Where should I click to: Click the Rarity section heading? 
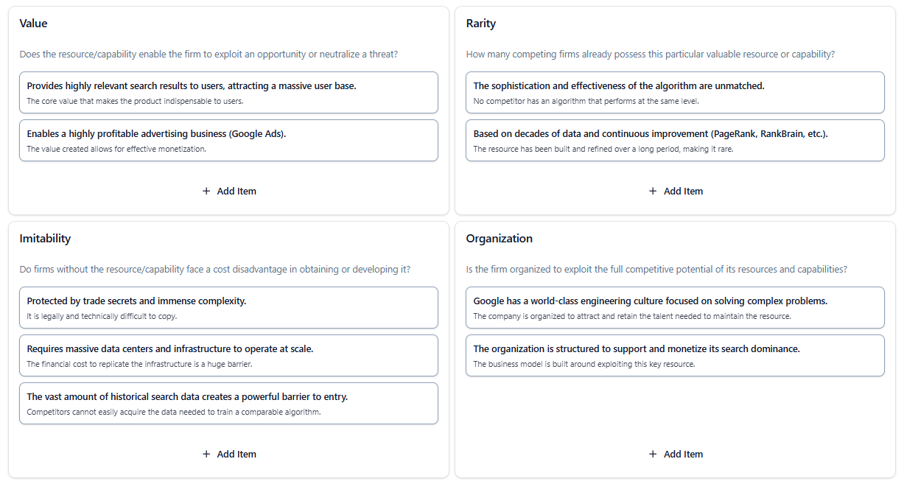tap(480, 23)
